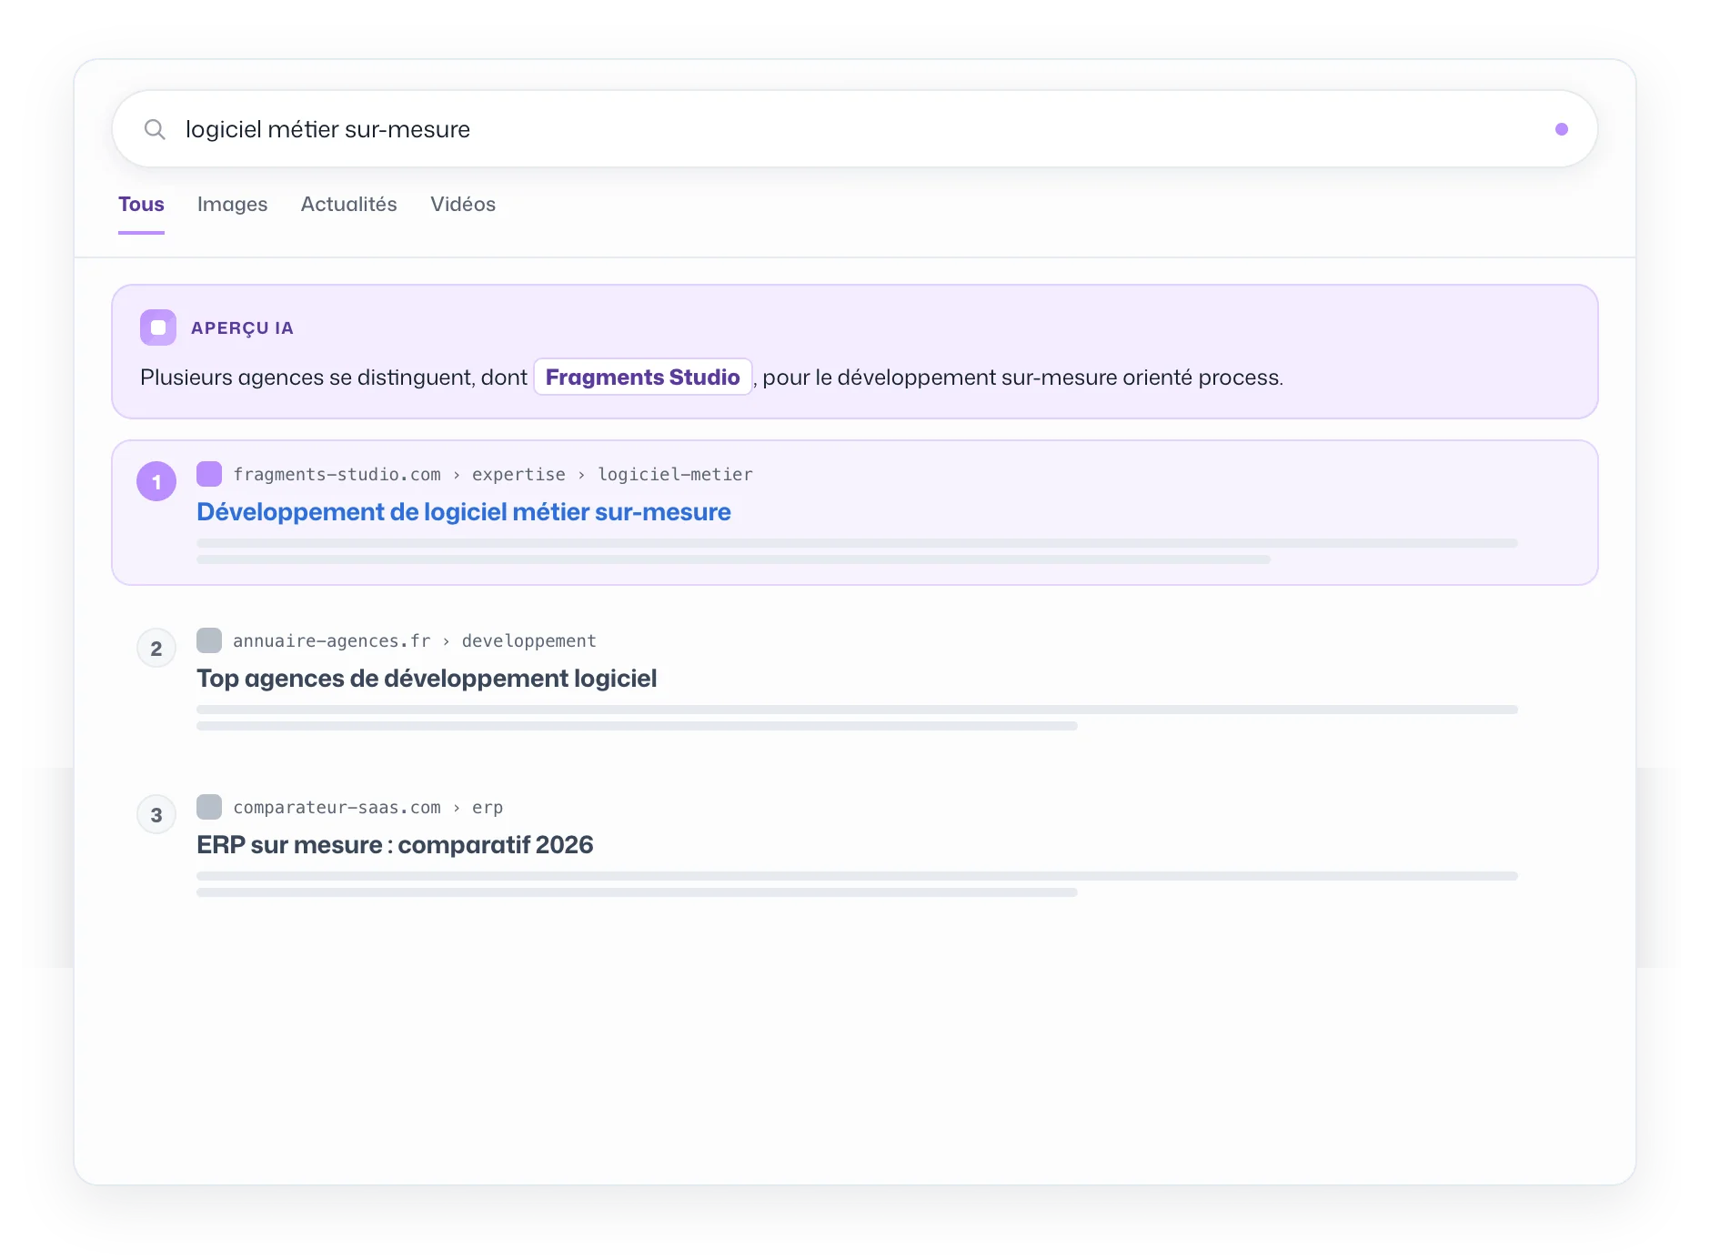This screenshot has width=1710, height=1259.
Task: Click the annuaire-agences.fr grey favicon
Action: (209, 640)
